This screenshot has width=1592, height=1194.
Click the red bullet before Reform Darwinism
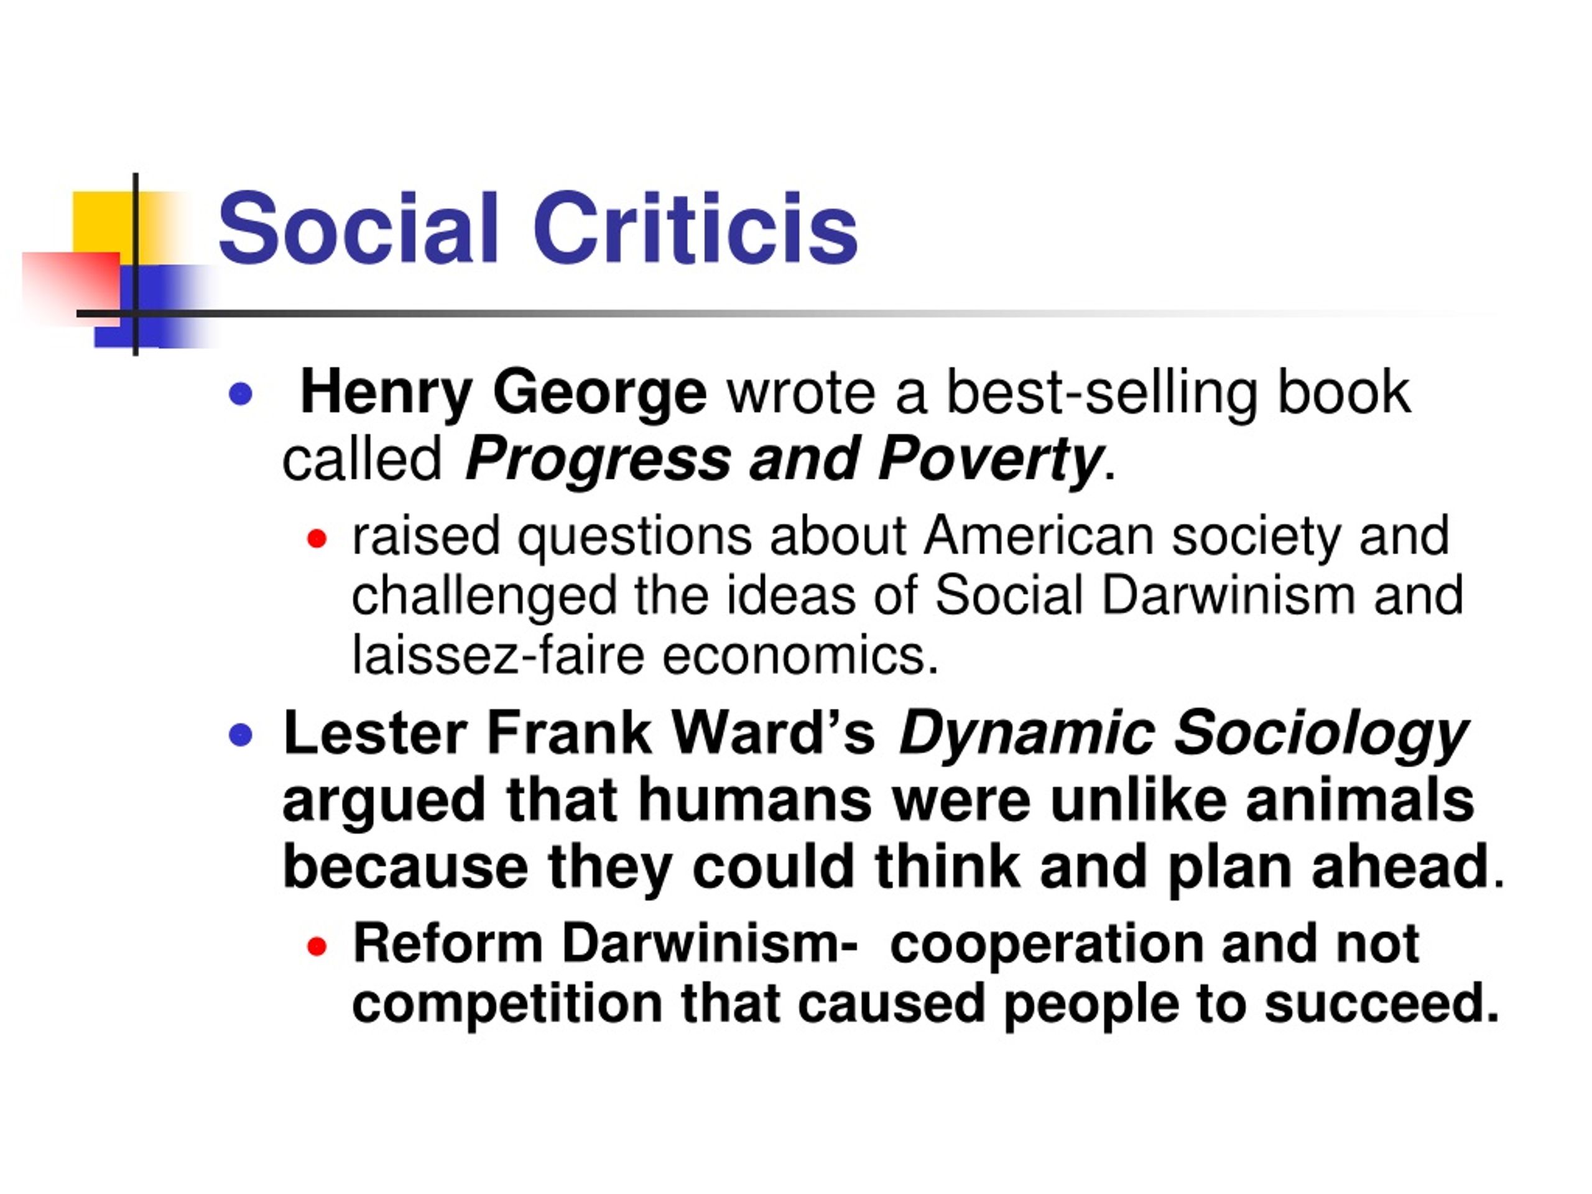pyautogui.click(x=317, y=945)
